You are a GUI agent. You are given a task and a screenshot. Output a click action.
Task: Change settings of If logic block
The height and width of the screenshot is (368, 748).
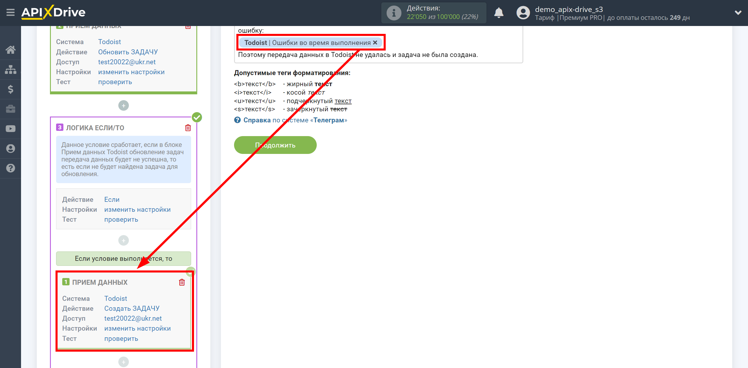point(137,209)
